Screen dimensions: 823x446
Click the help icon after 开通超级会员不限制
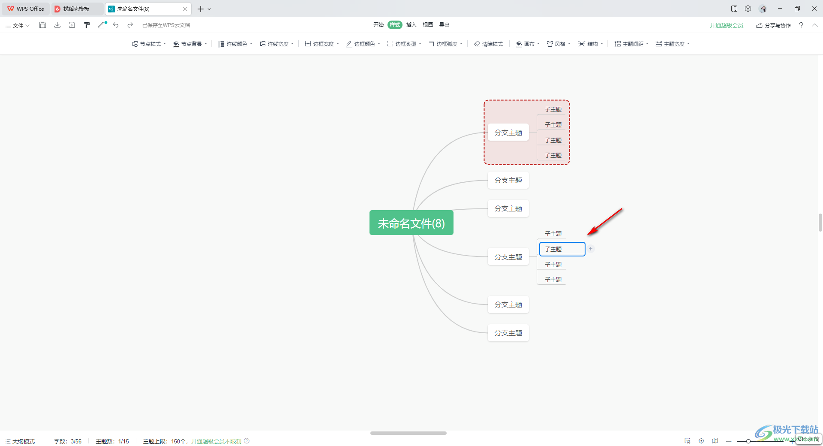(247, 441)
